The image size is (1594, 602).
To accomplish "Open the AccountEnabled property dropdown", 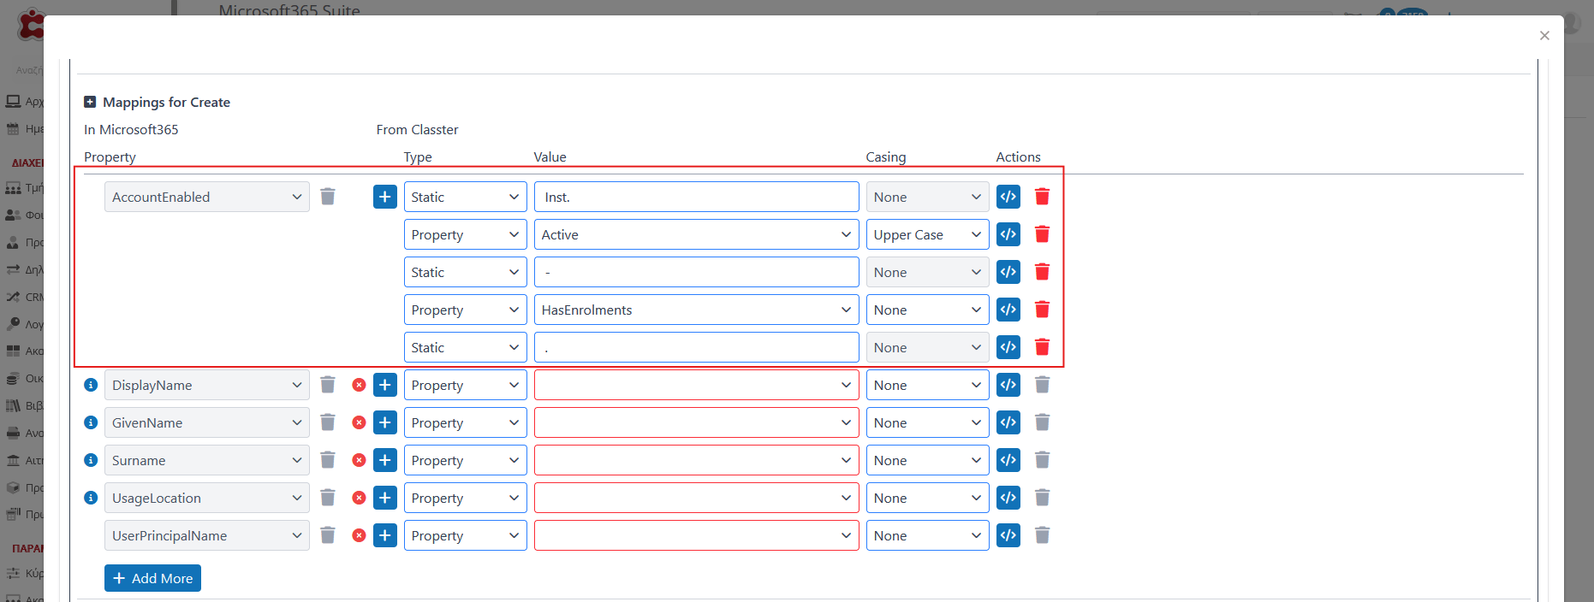I will coord(207,197).
